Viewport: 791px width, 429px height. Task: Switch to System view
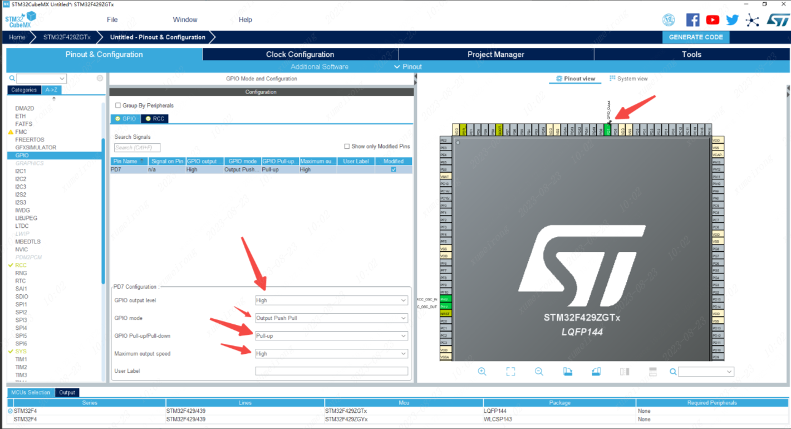coord(628,79)
